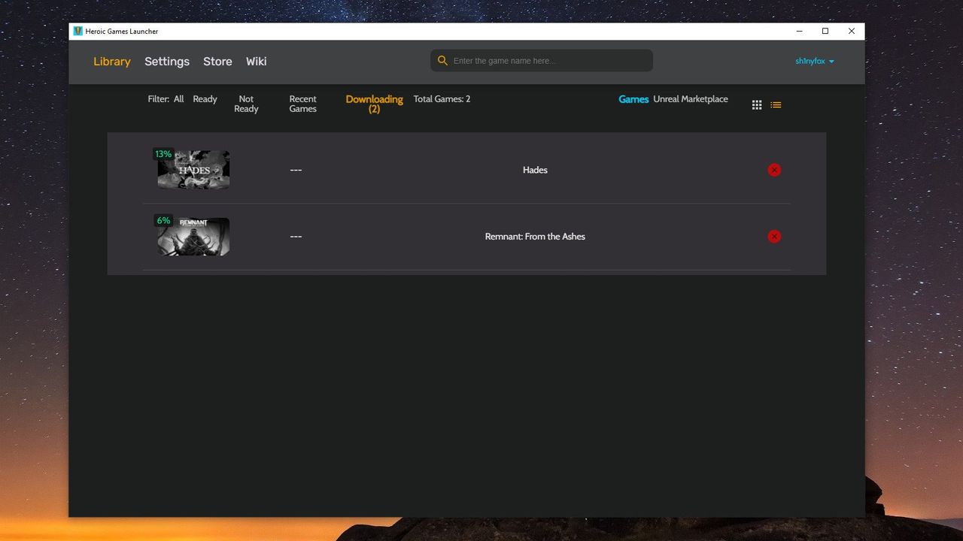Click the 13% progress badge on Hades
The width and height of the screenshot is (963, 541).
tap(163, 154)
